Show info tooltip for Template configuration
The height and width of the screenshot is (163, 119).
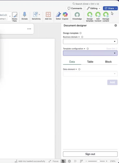(88, 49)
